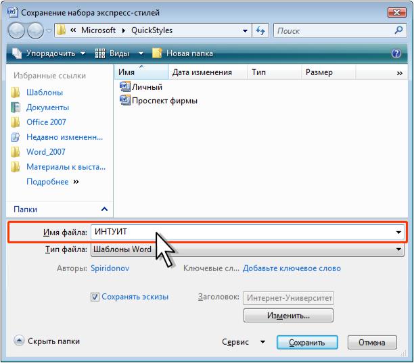The image size is (414, 363).
Task: Click the refresh button beside address bar
Action: (x=262, y=31)
